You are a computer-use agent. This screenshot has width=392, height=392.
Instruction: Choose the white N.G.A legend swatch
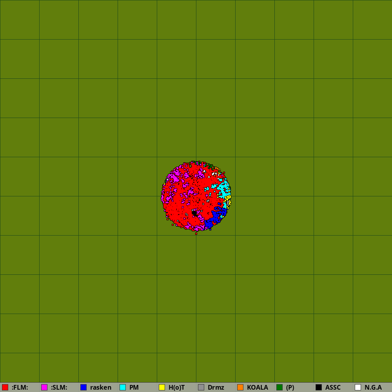[x=358, y=387]
